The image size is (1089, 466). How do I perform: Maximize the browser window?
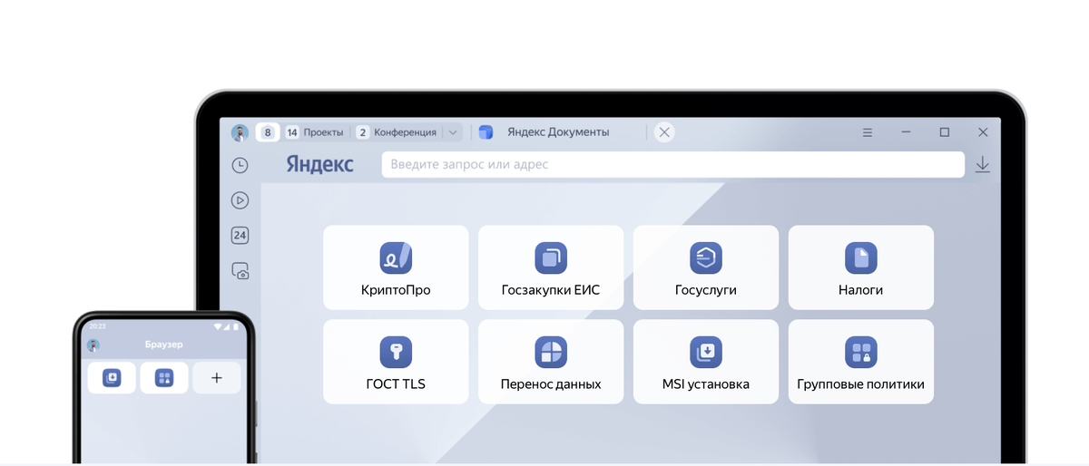945,132
